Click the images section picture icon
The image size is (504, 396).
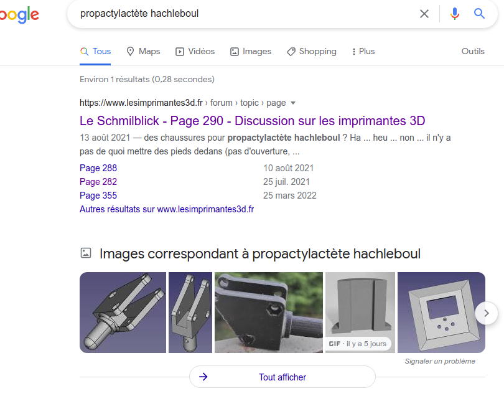pos(86,253)
